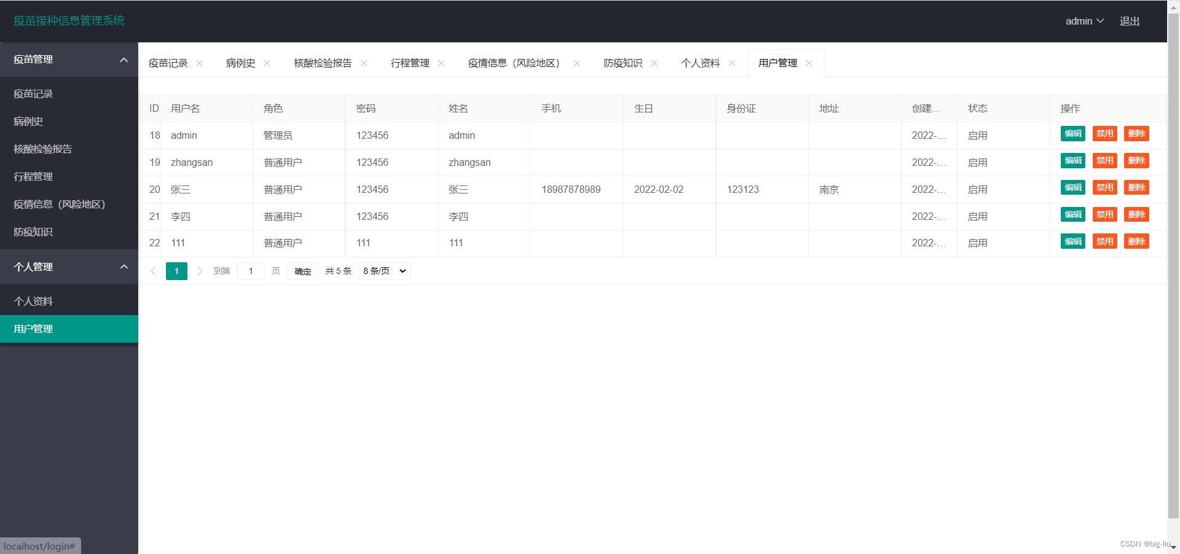
Task: Select 用户管理 in the sidebar
Action: point(69,329)
